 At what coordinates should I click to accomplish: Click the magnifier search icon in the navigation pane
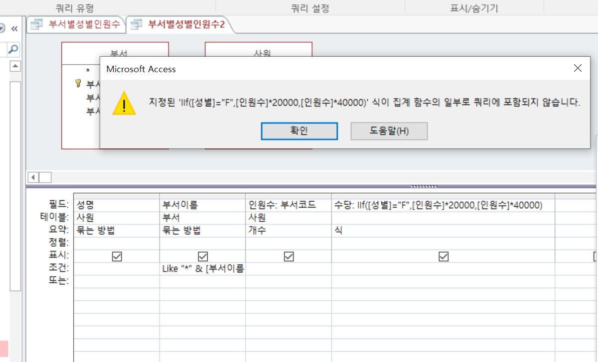[x=13, y=49]
